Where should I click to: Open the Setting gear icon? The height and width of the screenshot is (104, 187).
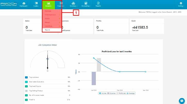tap(181, 3)
